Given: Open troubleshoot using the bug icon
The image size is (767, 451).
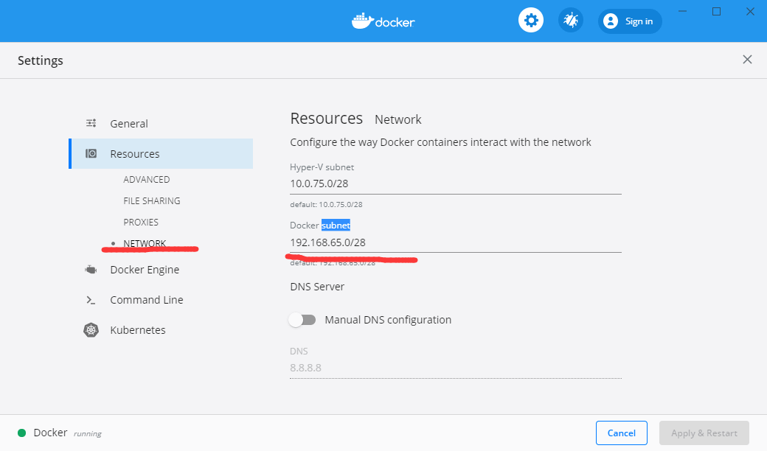Looking at the screenshot, I should pos(570,21).
